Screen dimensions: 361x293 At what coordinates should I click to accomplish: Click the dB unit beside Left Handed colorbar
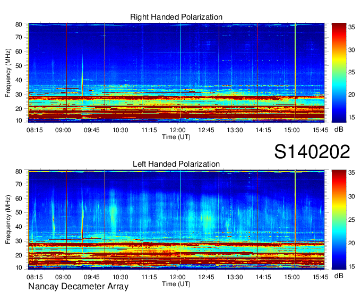(x=339, y=275)
